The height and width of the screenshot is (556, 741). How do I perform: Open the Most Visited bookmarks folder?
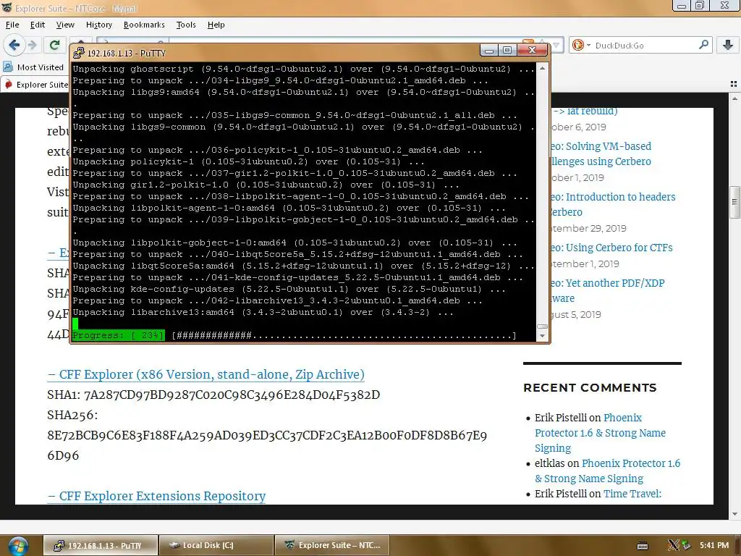[34, 67]
